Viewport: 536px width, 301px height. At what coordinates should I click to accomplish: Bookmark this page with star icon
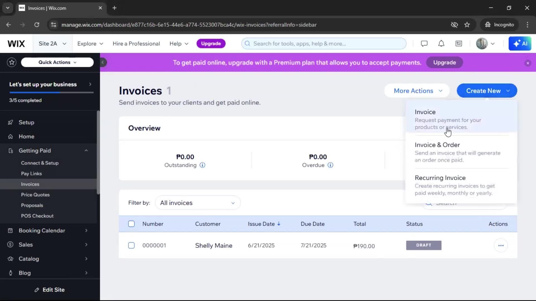[x=467, y=25]
